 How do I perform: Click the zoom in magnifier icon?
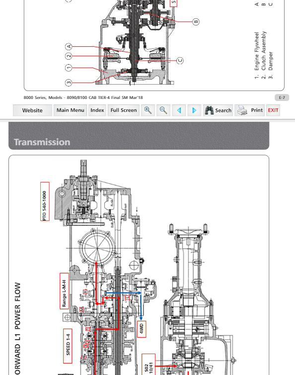point(148,110)
